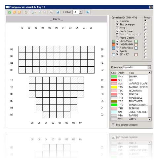Open the Coloración dropdown list
This screenshot has height=164, width=158.
(x=149, y=67)
